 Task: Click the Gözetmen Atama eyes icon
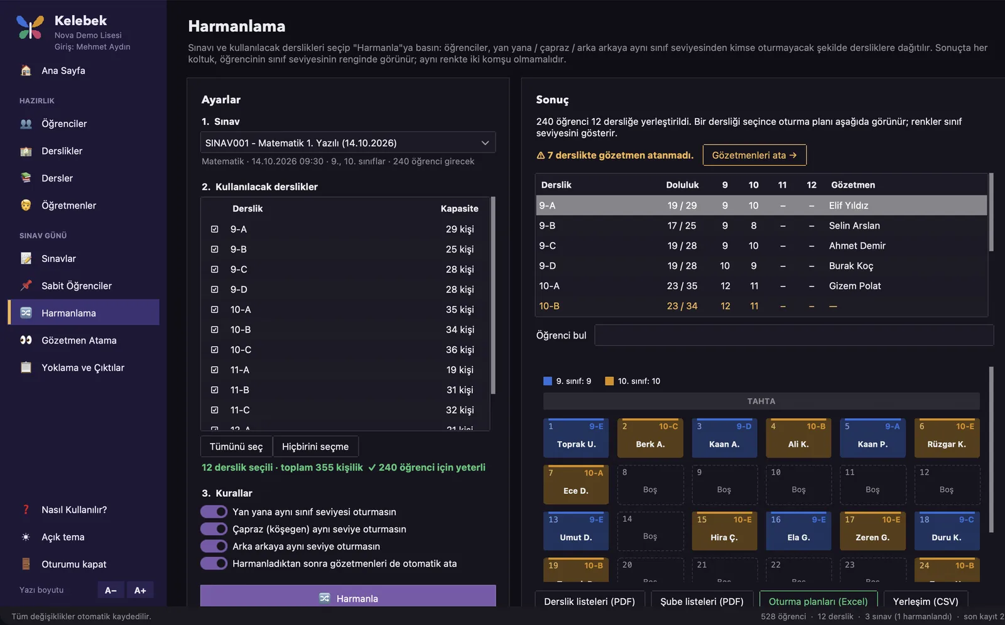[26, 340]
